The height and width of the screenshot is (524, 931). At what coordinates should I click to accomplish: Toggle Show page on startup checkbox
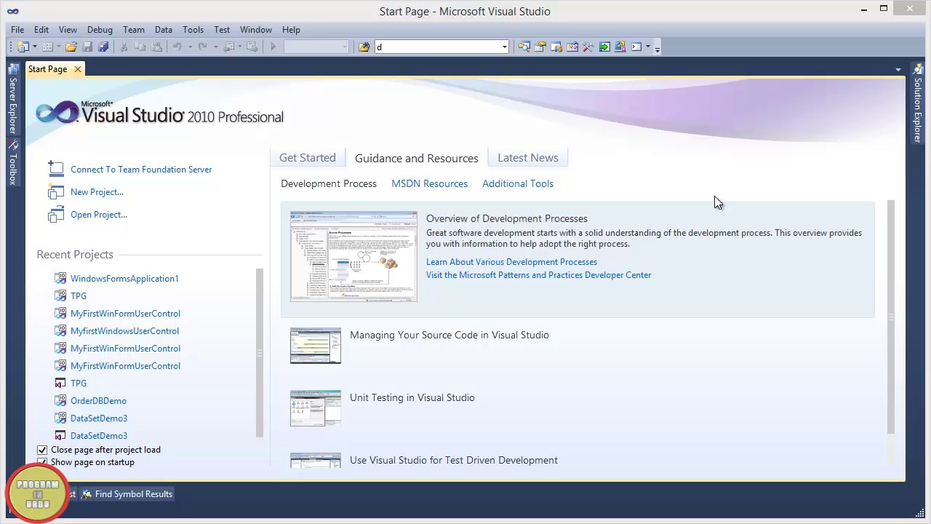point(42,462)
